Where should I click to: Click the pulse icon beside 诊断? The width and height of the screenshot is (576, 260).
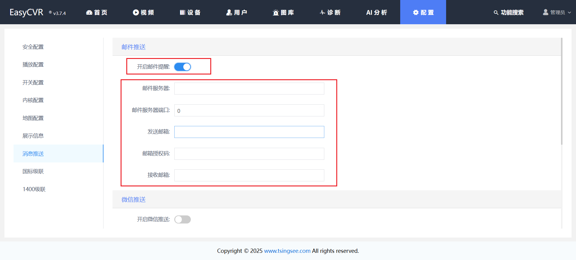322,13
